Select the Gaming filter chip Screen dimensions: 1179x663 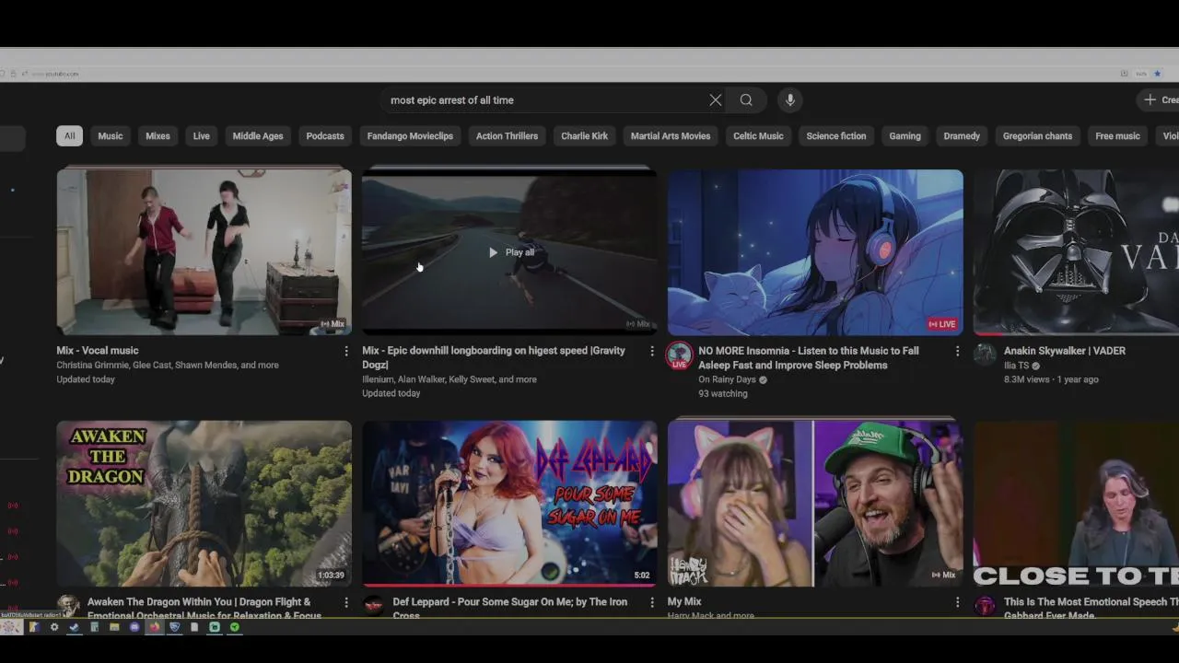tap(905, 136)
